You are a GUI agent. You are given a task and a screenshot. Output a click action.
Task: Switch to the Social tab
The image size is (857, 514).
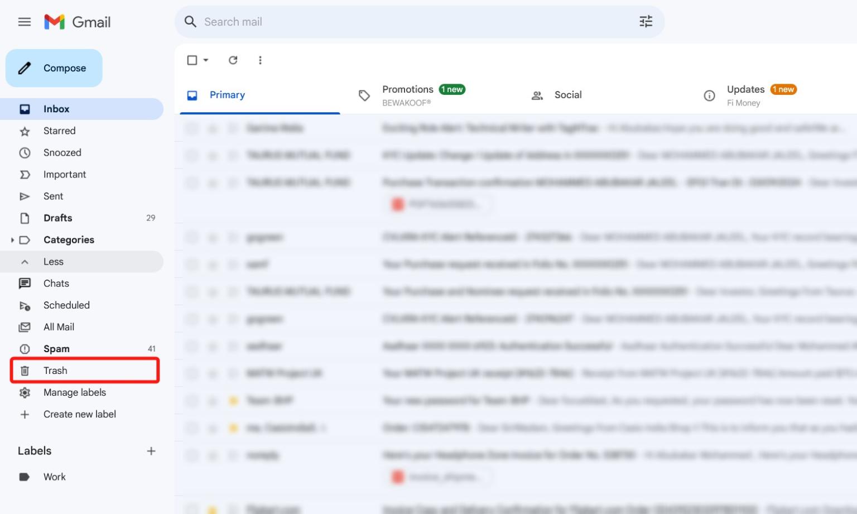[567, 95]
